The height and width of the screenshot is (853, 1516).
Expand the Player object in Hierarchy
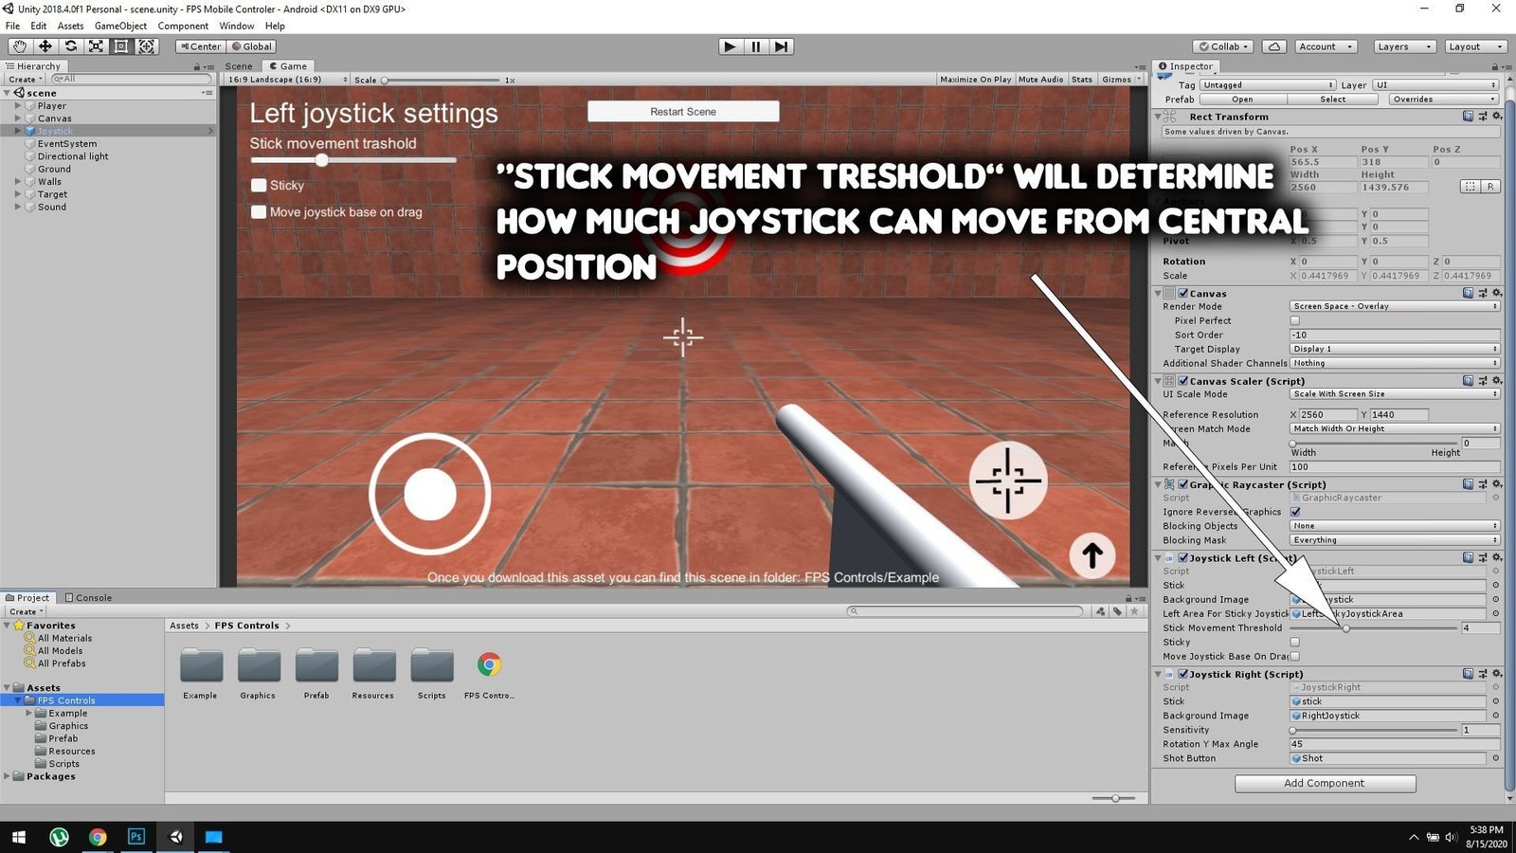point(18,106)
